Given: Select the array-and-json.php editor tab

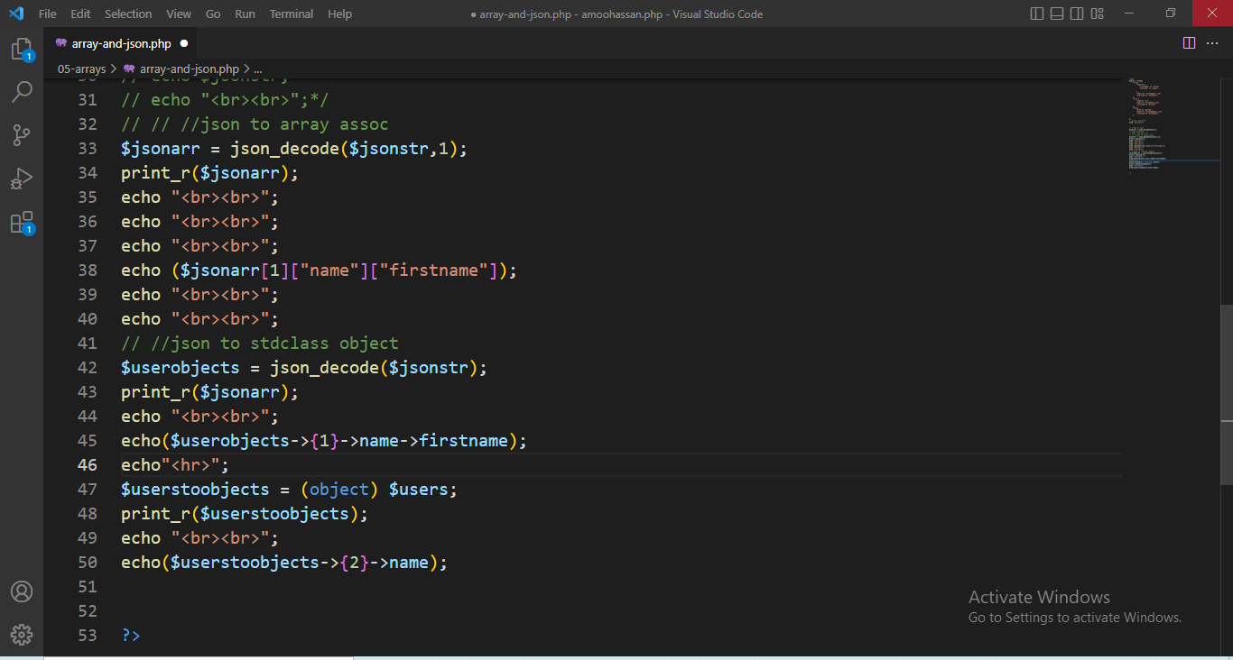Looking at the screenshot, I should pyautogui.click(x=121, y=43).
